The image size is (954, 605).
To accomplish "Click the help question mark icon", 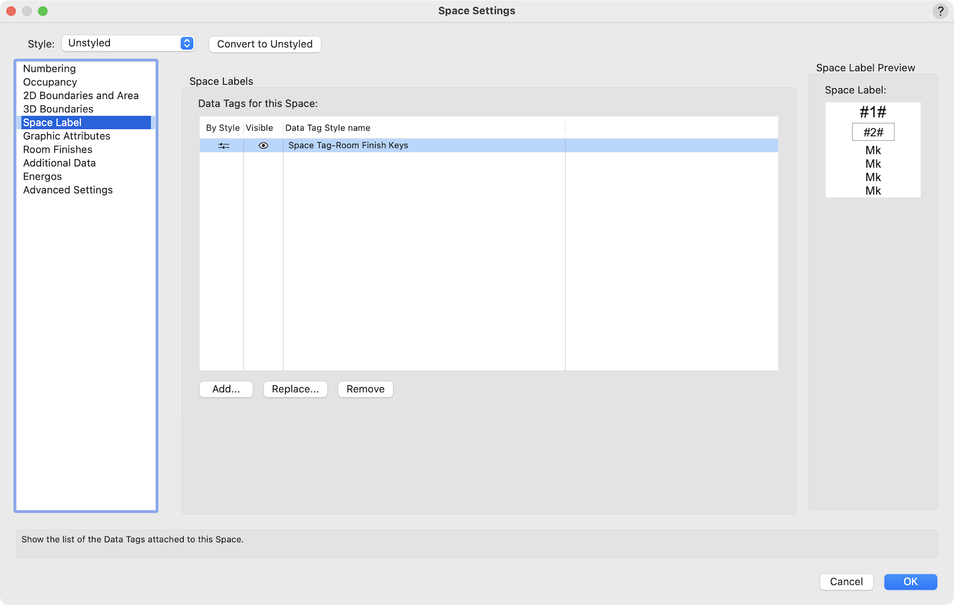I will coord(940,11).
